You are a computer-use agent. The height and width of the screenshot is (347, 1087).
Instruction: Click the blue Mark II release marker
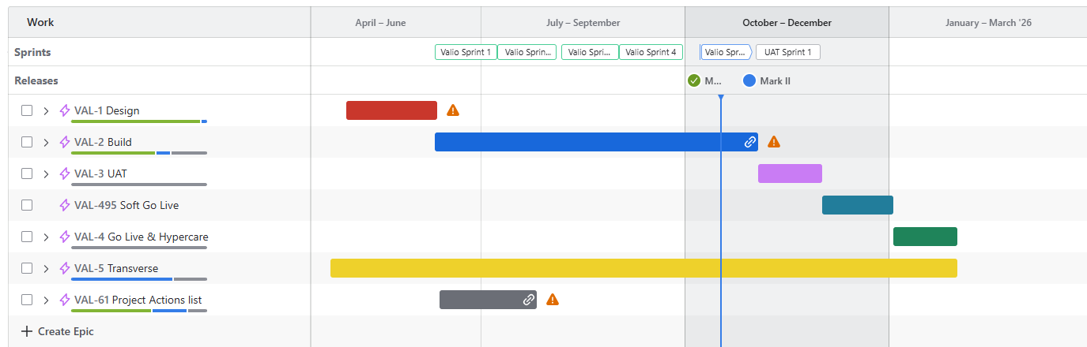point(749,80)
